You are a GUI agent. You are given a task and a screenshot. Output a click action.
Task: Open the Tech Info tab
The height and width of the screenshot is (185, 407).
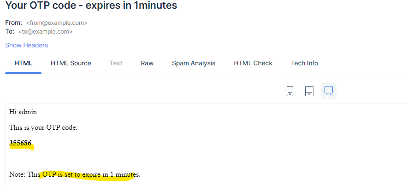(304, 63)
